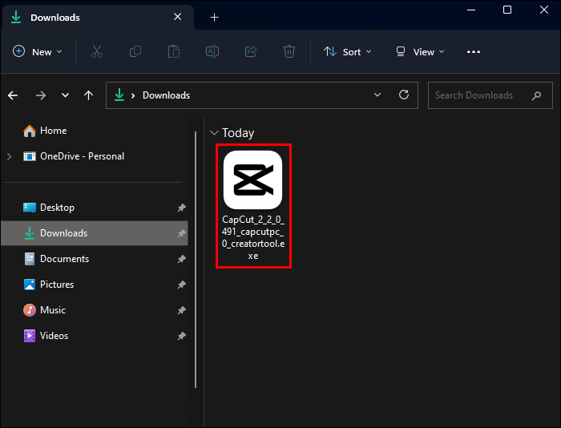Open the See more three-dots menu
The height and width of the screenshot is (428, 561).
(x=474, y=52)
